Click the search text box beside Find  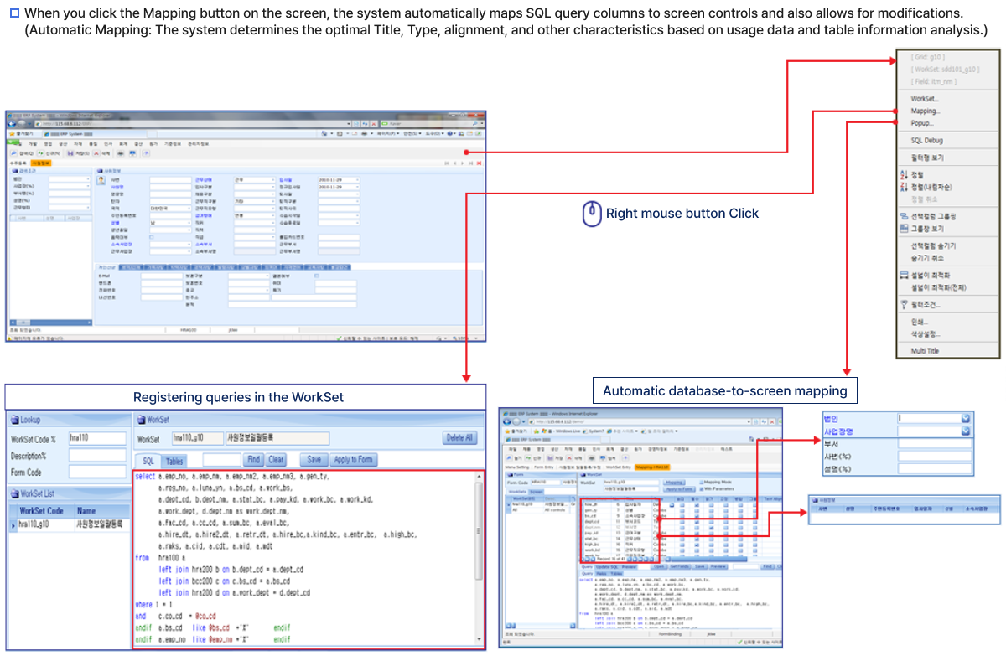pyautogui.click(x=222, y=459)
